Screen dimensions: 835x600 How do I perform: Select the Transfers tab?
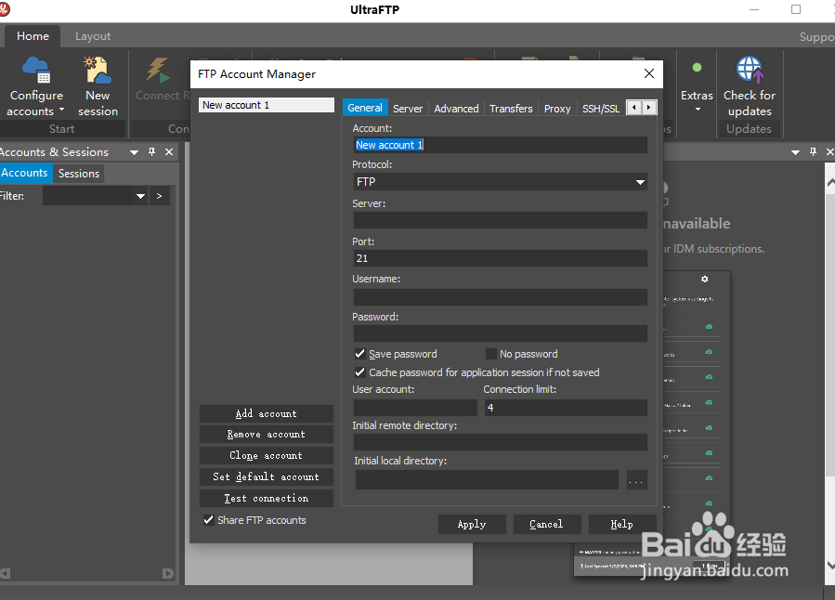(511, 108)
